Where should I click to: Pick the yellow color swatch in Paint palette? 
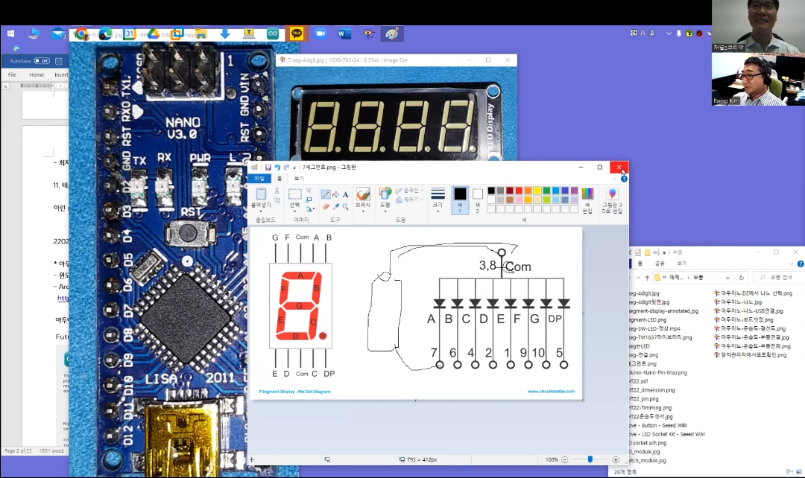[x=537, y=191]
